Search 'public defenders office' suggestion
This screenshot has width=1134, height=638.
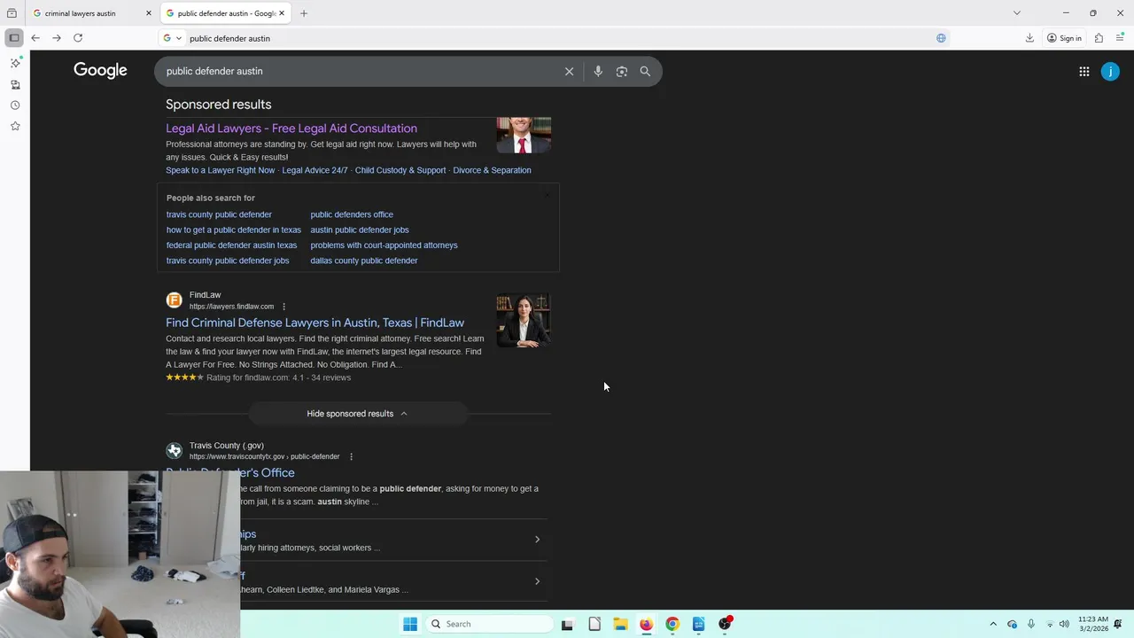pos(352,214)
